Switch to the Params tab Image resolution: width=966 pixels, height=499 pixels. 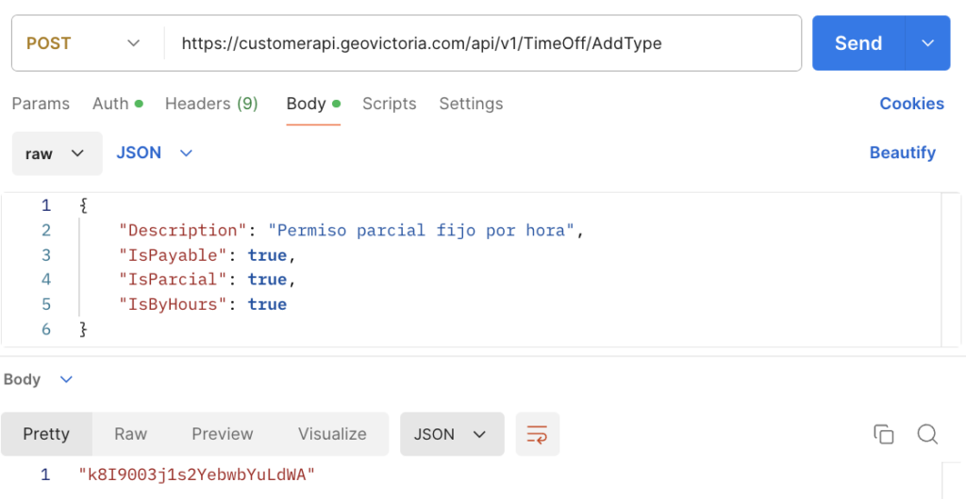click(41, 104)
